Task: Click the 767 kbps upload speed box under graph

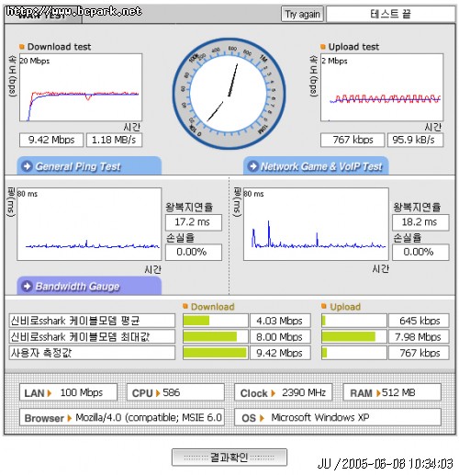Action: pos(353,140)
